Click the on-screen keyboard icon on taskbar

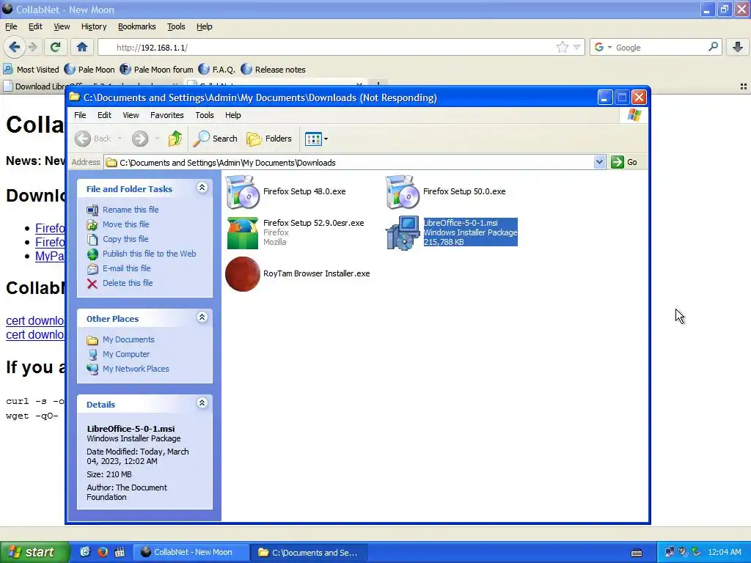[x=637, y=553]
